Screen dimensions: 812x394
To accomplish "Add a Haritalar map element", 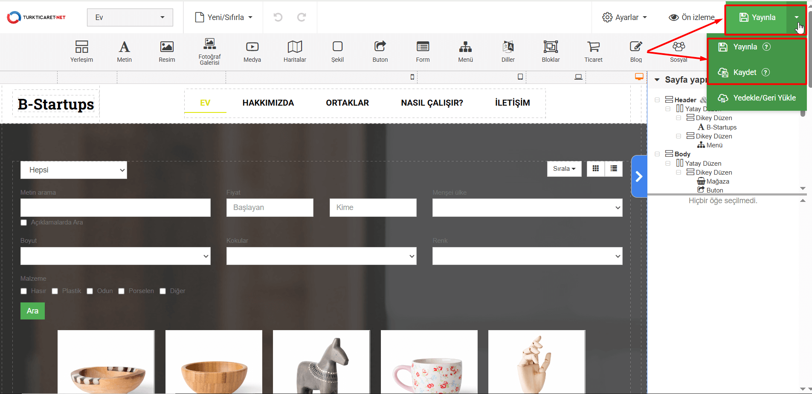I will click(295, 51).
